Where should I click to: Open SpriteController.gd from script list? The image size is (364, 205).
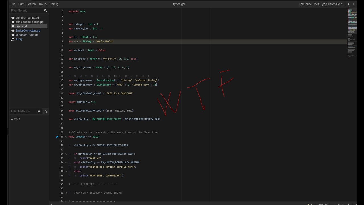pyautogui.click(x=28, y=30)
